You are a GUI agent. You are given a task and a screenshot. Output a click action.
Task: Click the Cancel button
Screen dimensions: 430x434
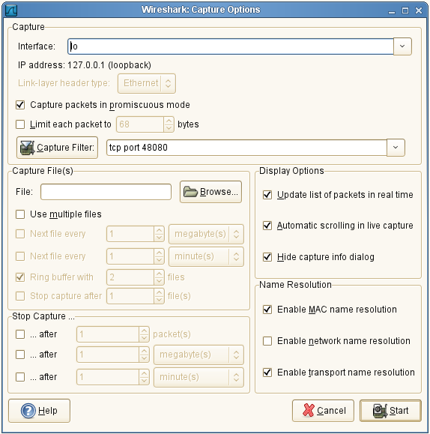click(323, 411)
